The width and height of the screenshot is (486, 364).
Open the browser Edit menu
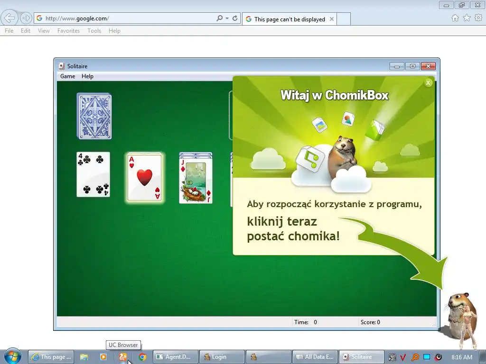click(x=26, y=31)
